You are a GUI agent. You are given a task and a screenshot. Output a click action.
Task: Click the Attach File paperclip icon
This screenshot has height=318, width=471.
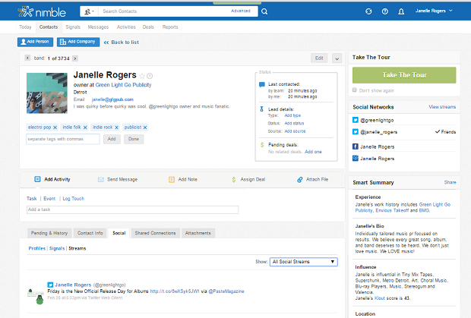coord(301,180)
